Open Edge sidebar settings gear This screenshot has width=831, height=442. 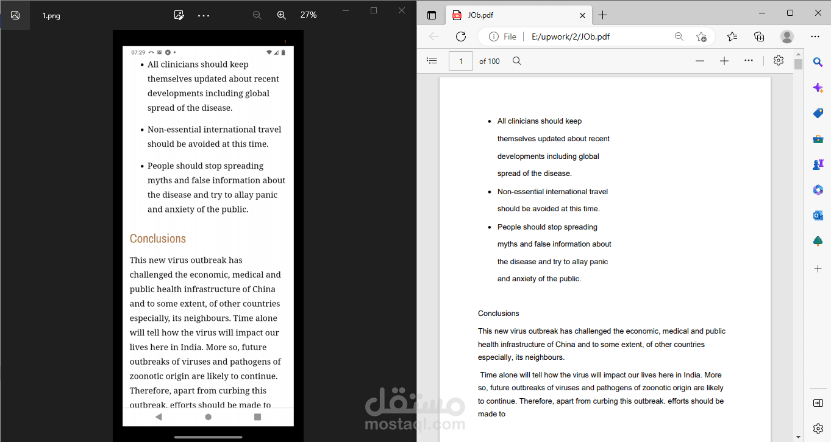point(818,429)
